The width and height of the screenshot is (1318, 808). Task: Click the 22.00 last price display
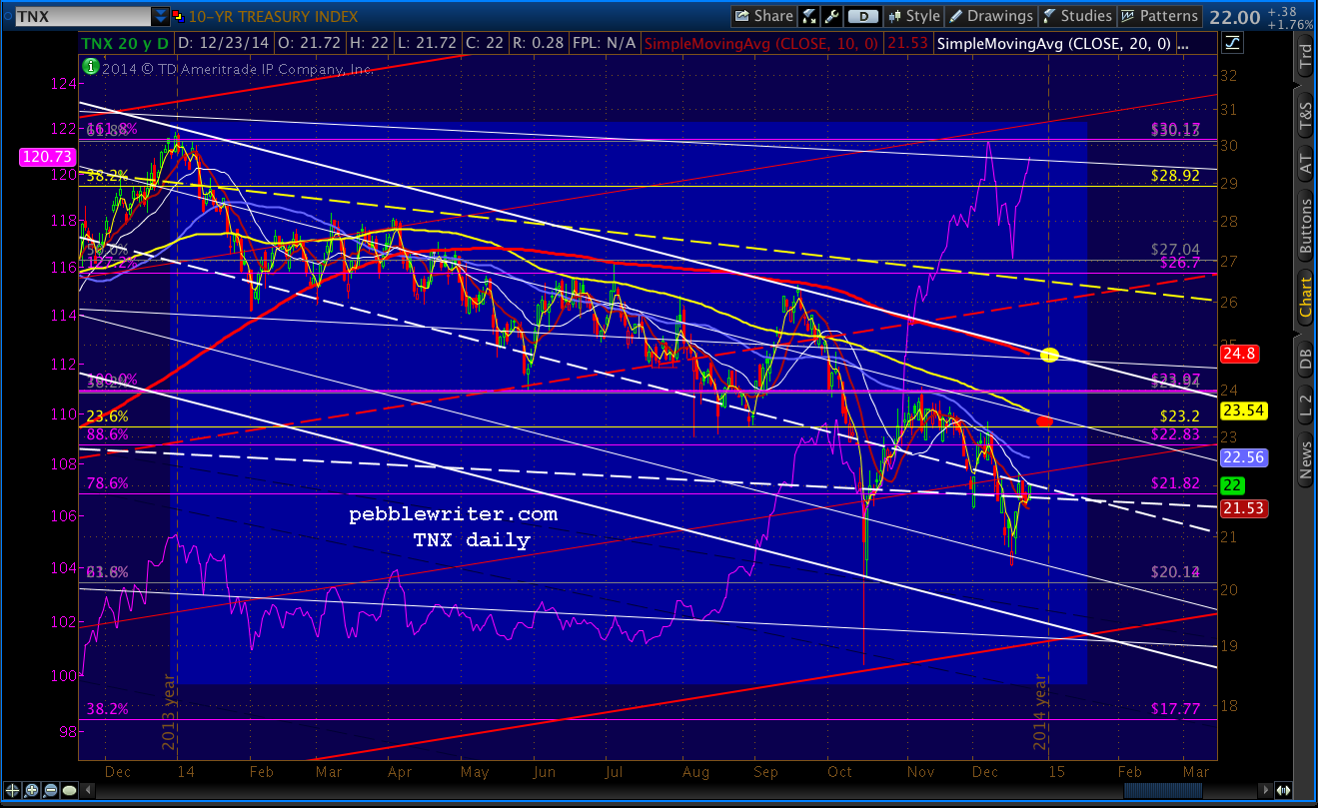1233,16
